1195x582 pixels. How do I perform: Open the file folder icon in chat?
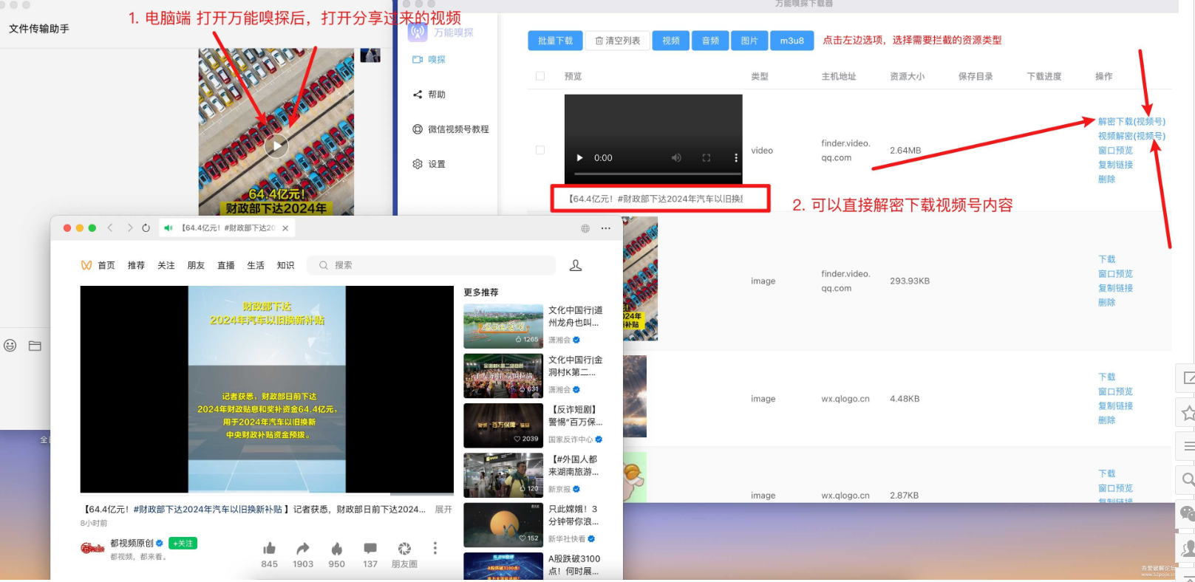(35, 346)
